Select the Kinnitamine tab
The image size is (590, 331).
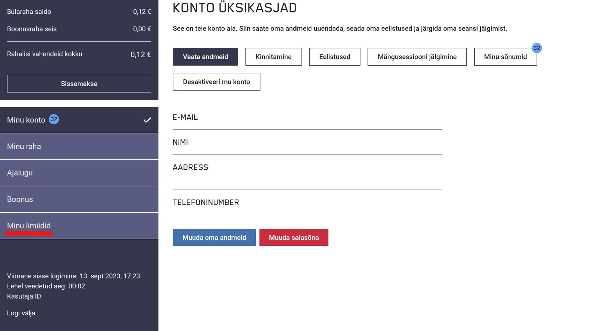point(273,57)
